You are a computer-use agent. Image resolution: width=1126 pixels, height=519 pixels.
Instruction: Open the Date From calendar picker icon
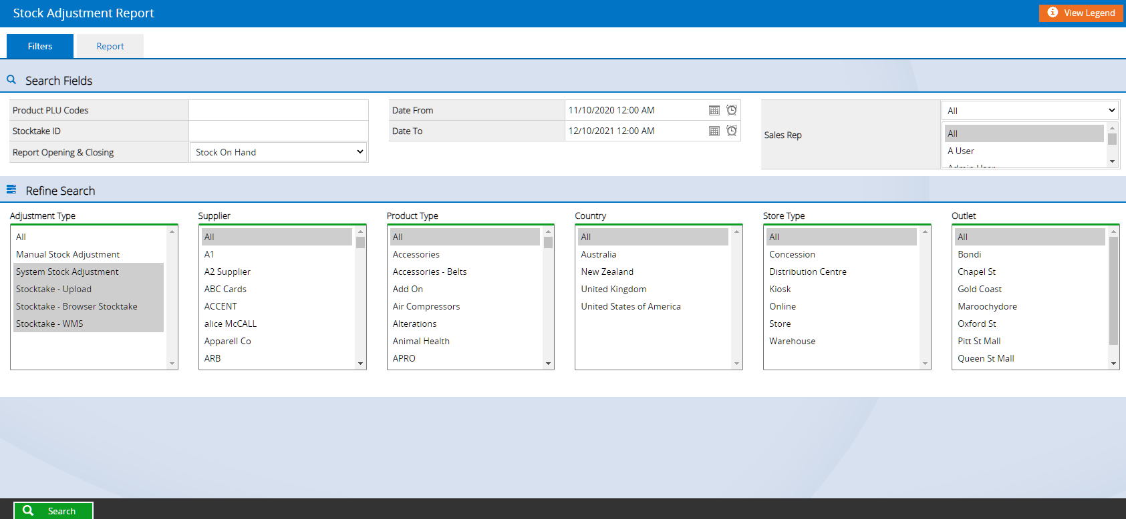pyautogui.click(x=714, y=110)
